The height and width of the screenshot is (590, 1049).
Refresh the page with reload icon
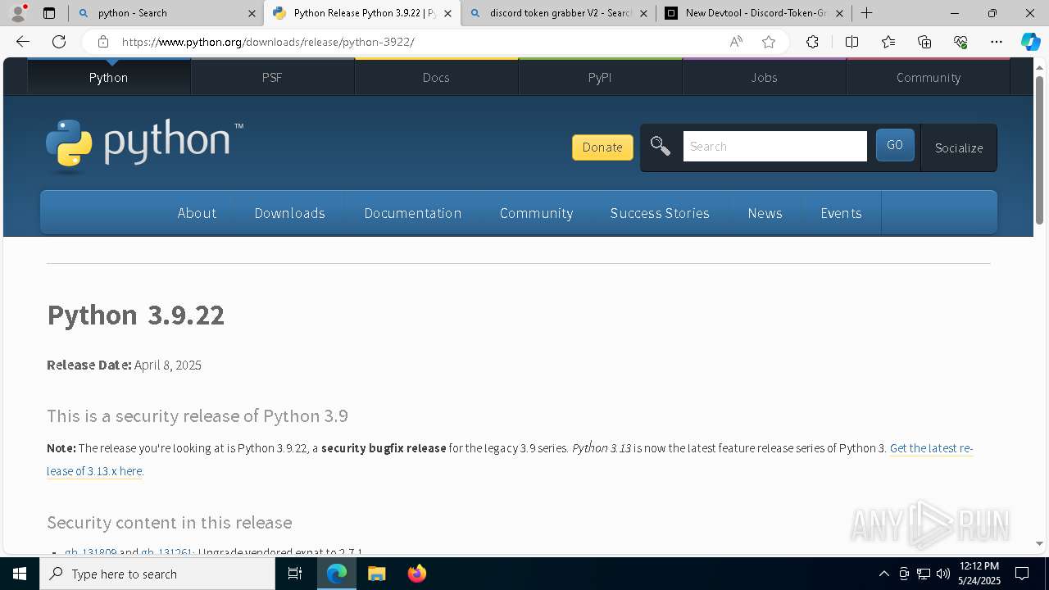pos(59,42)
